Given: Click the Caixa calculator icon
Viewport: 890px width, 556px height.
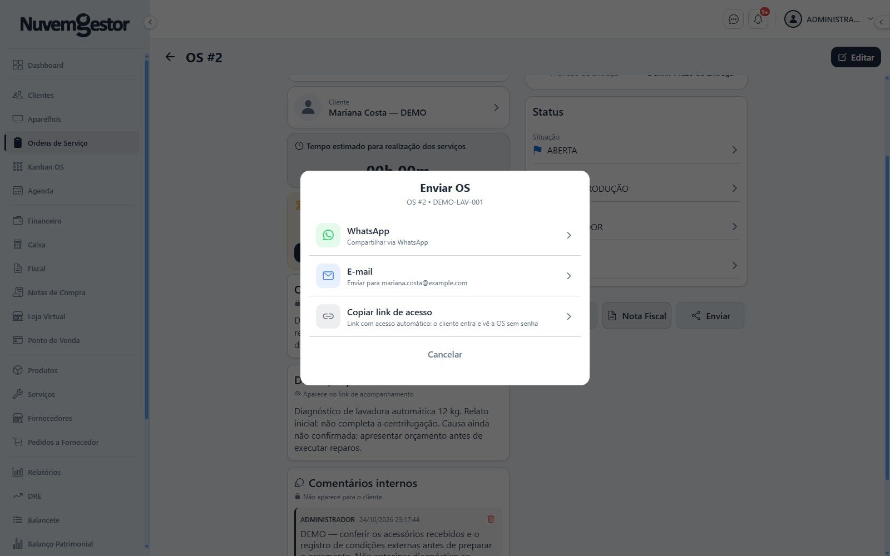Looking at the screenshot, I should click(x=18, y=245).
